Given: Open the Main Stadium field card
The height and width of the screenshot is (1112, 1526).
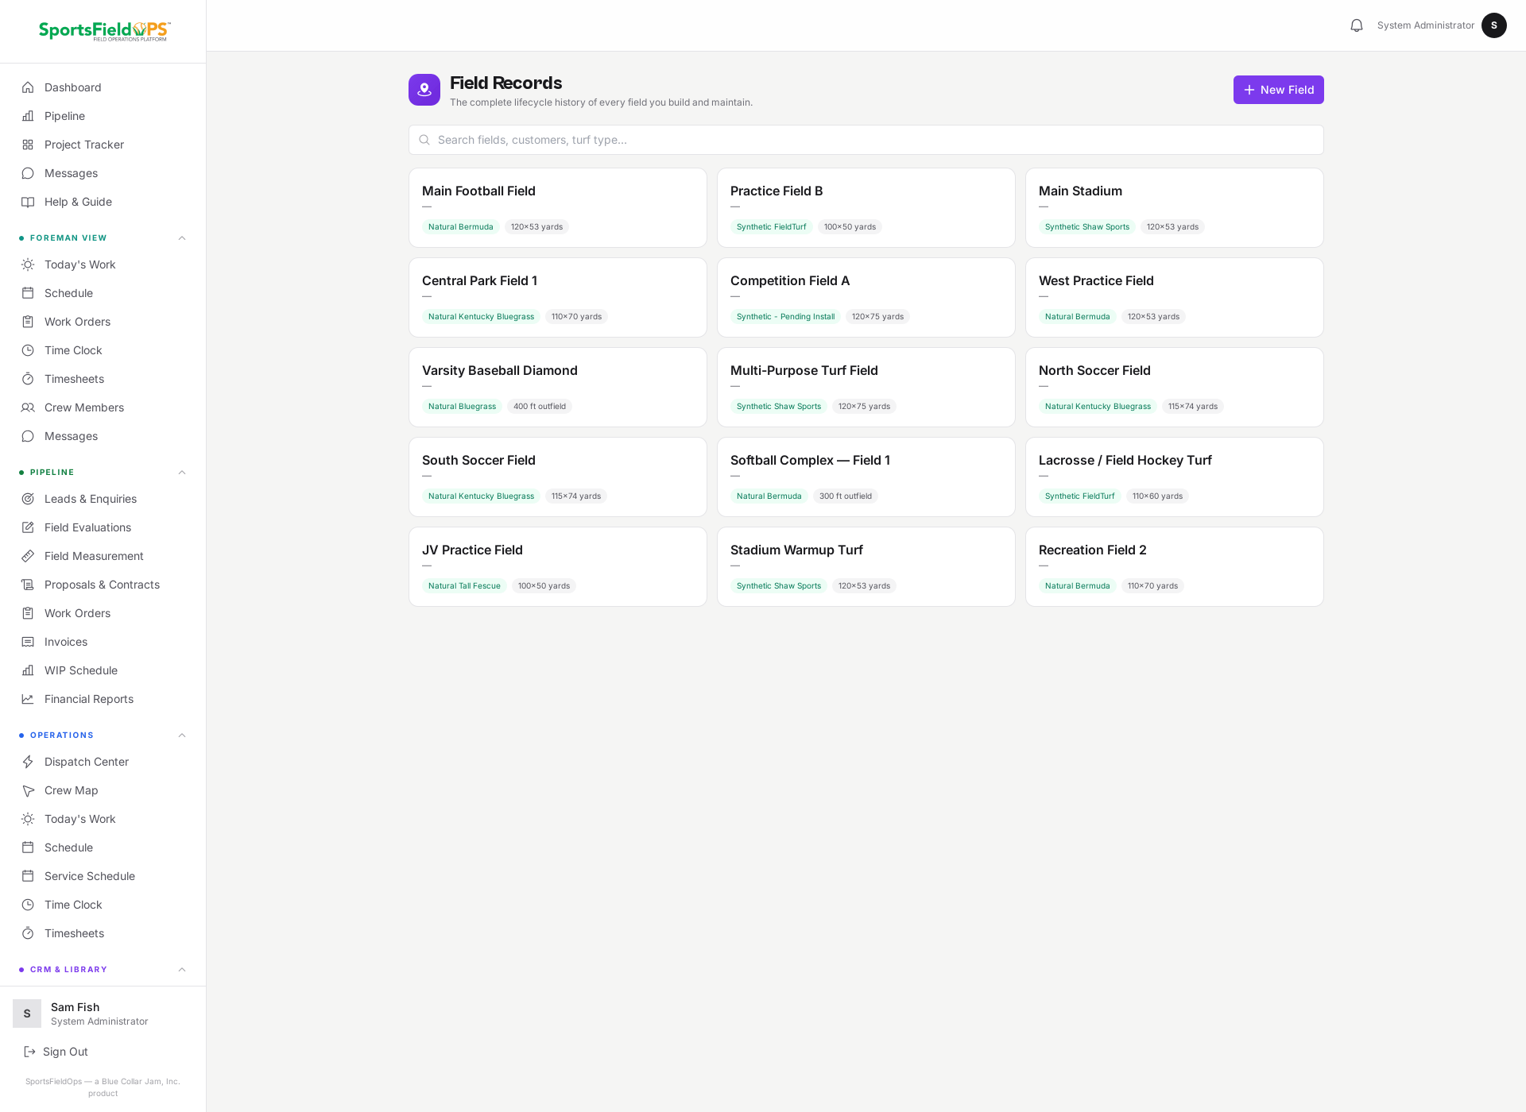Looking at the screenshot, I should [x=1174, y=207].
